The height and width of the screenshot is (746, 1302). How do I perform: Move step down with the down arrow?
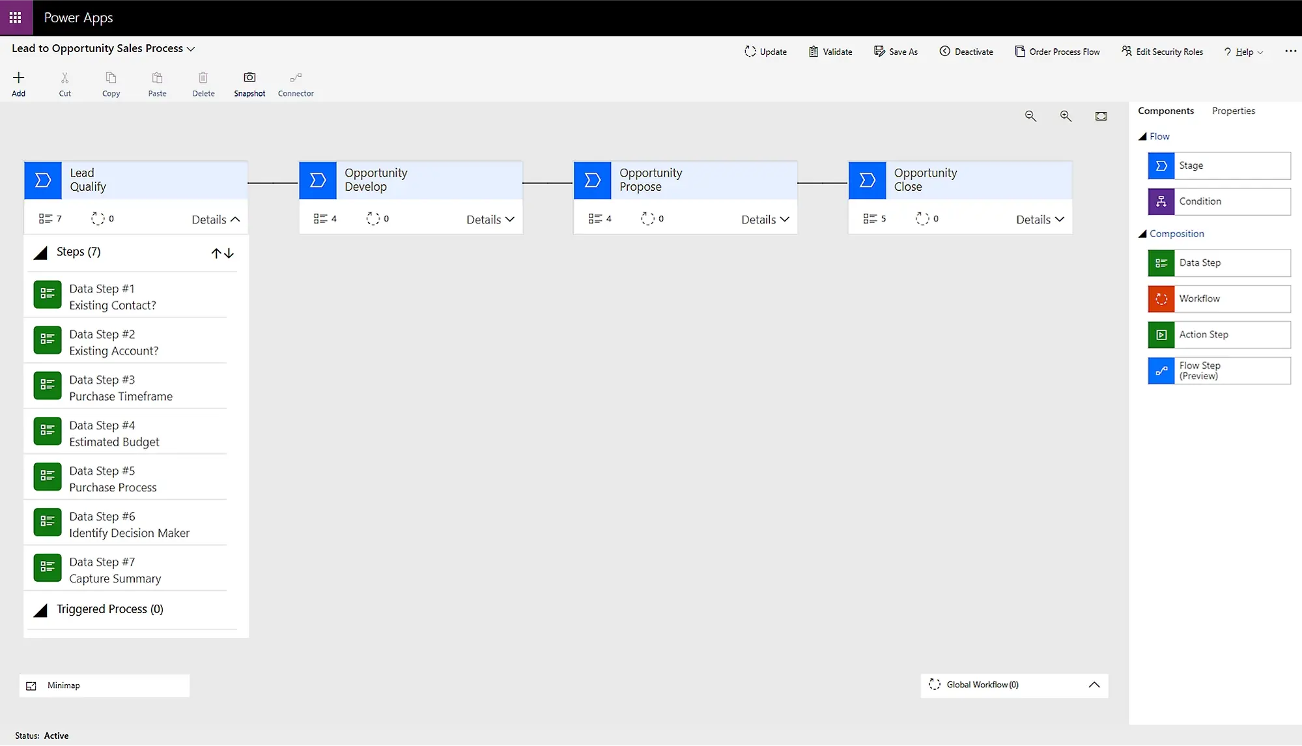click(x=229, y=253)
